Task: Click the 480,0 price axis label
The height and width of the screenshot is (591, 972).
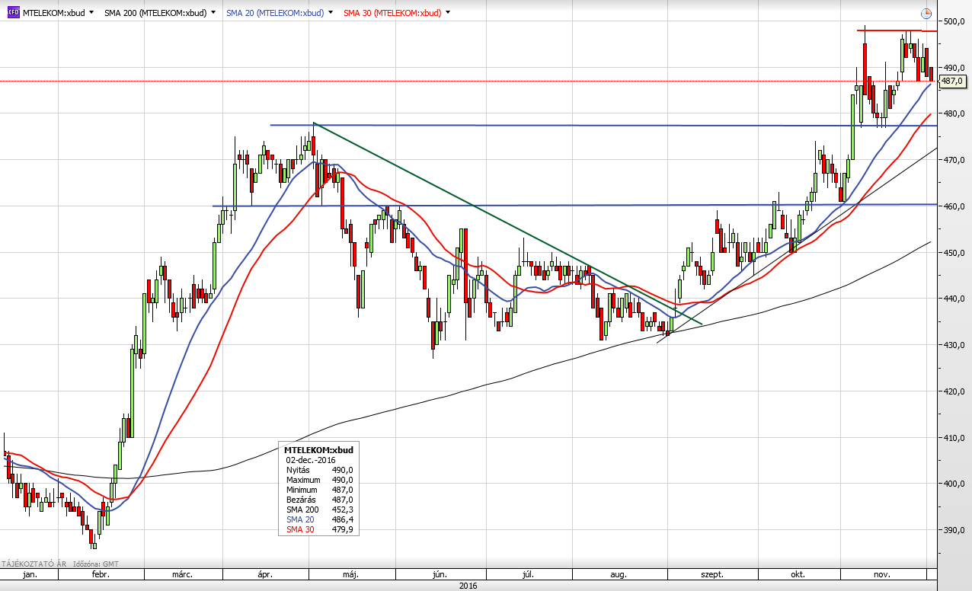Action: pos(954,113)
